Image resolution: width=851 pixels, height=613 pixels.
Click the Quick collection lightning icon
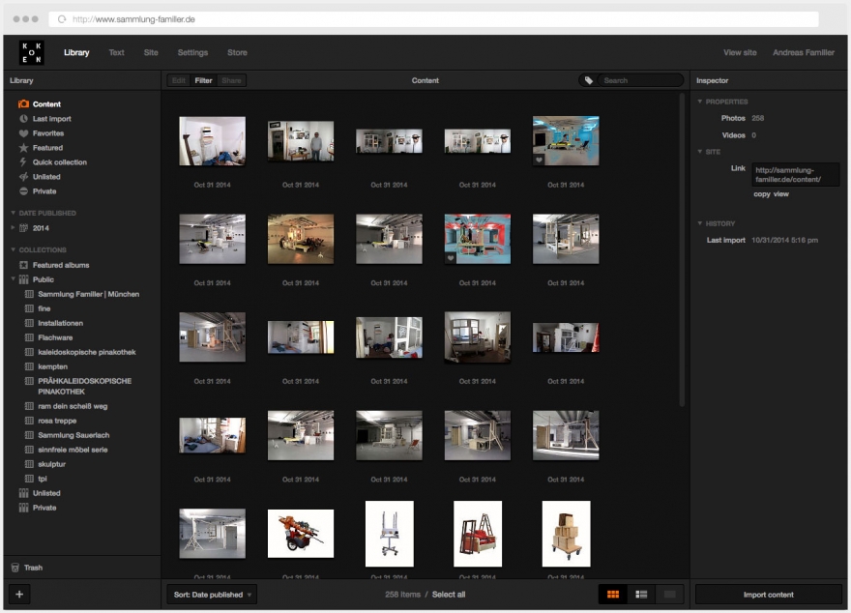[23, 162]
